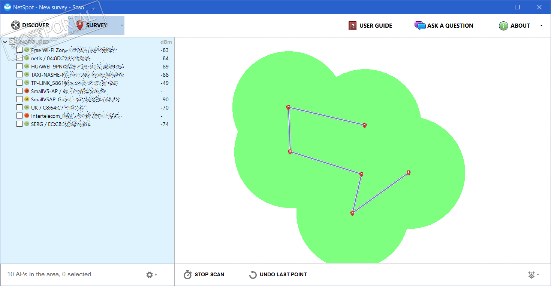Click ASK A QUESTION

click(x=444, y=26)
